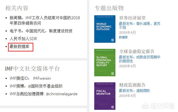Click the 2019年4月 date under 财政监测报告
This screenshot has width=178, height=112.
click(127, 96)
